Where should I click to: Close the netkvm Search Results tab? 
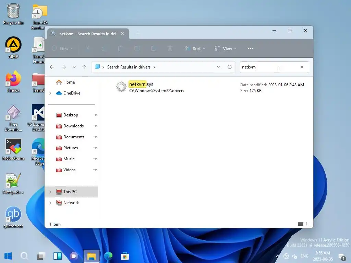click(122, 34)
